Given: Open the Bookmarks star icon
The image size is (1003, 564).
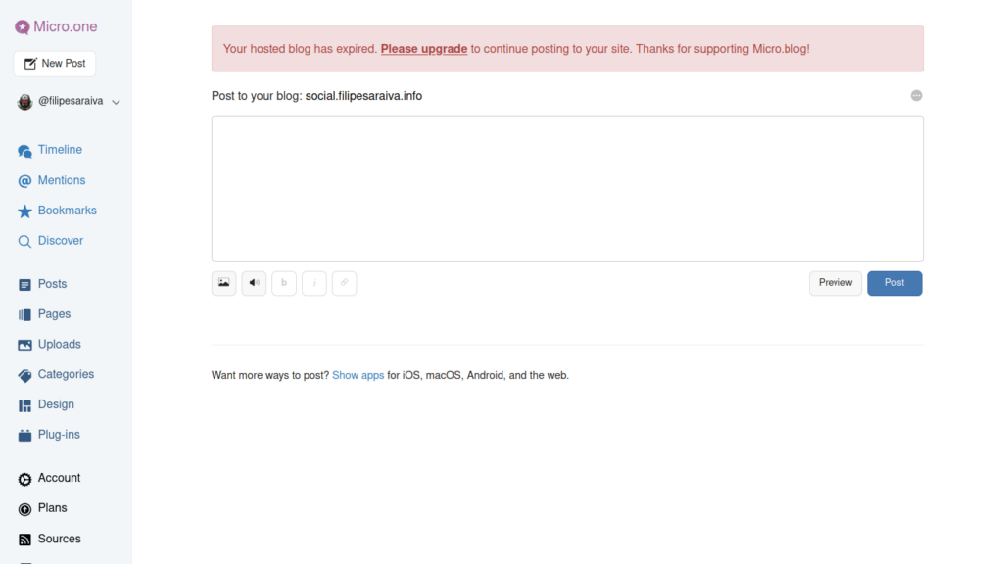Looking at the screenshot, I should [x=25, y=211].
